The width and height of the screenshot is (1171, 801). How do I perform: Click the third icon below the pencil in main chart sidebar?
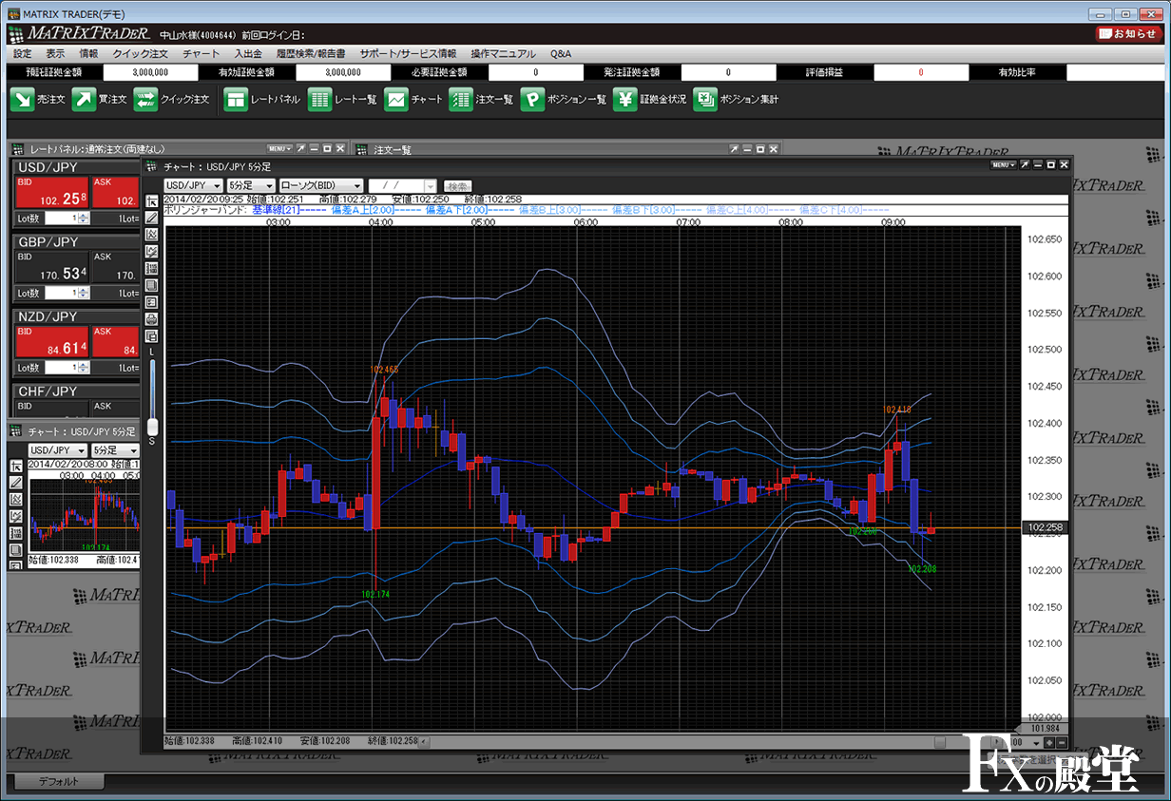coord(152,268)
